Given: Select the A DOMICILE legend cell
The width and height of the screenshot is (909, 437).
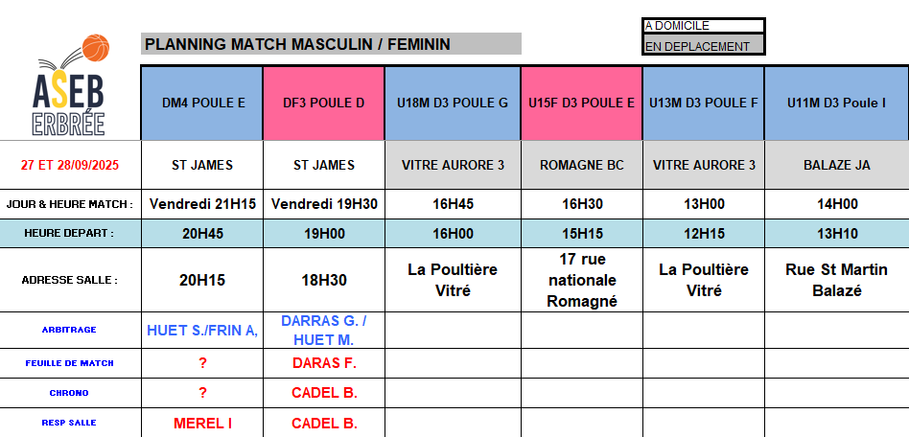Looking at the screenshot, I should pyautogui.click(x=703, y=26).
